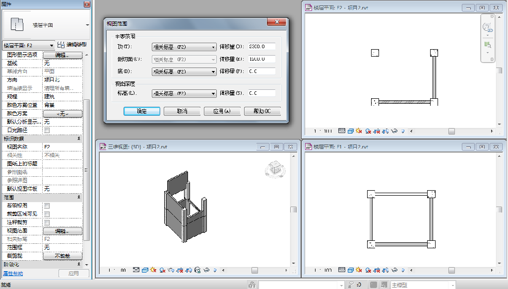Open detail level icon in F2 plan view bar
508x289 pixels.
[x=342, y=131]
